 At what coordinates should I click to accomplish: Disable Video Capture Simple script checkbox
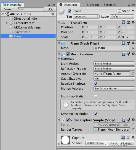pyautogui.click(x=68, y=120)
